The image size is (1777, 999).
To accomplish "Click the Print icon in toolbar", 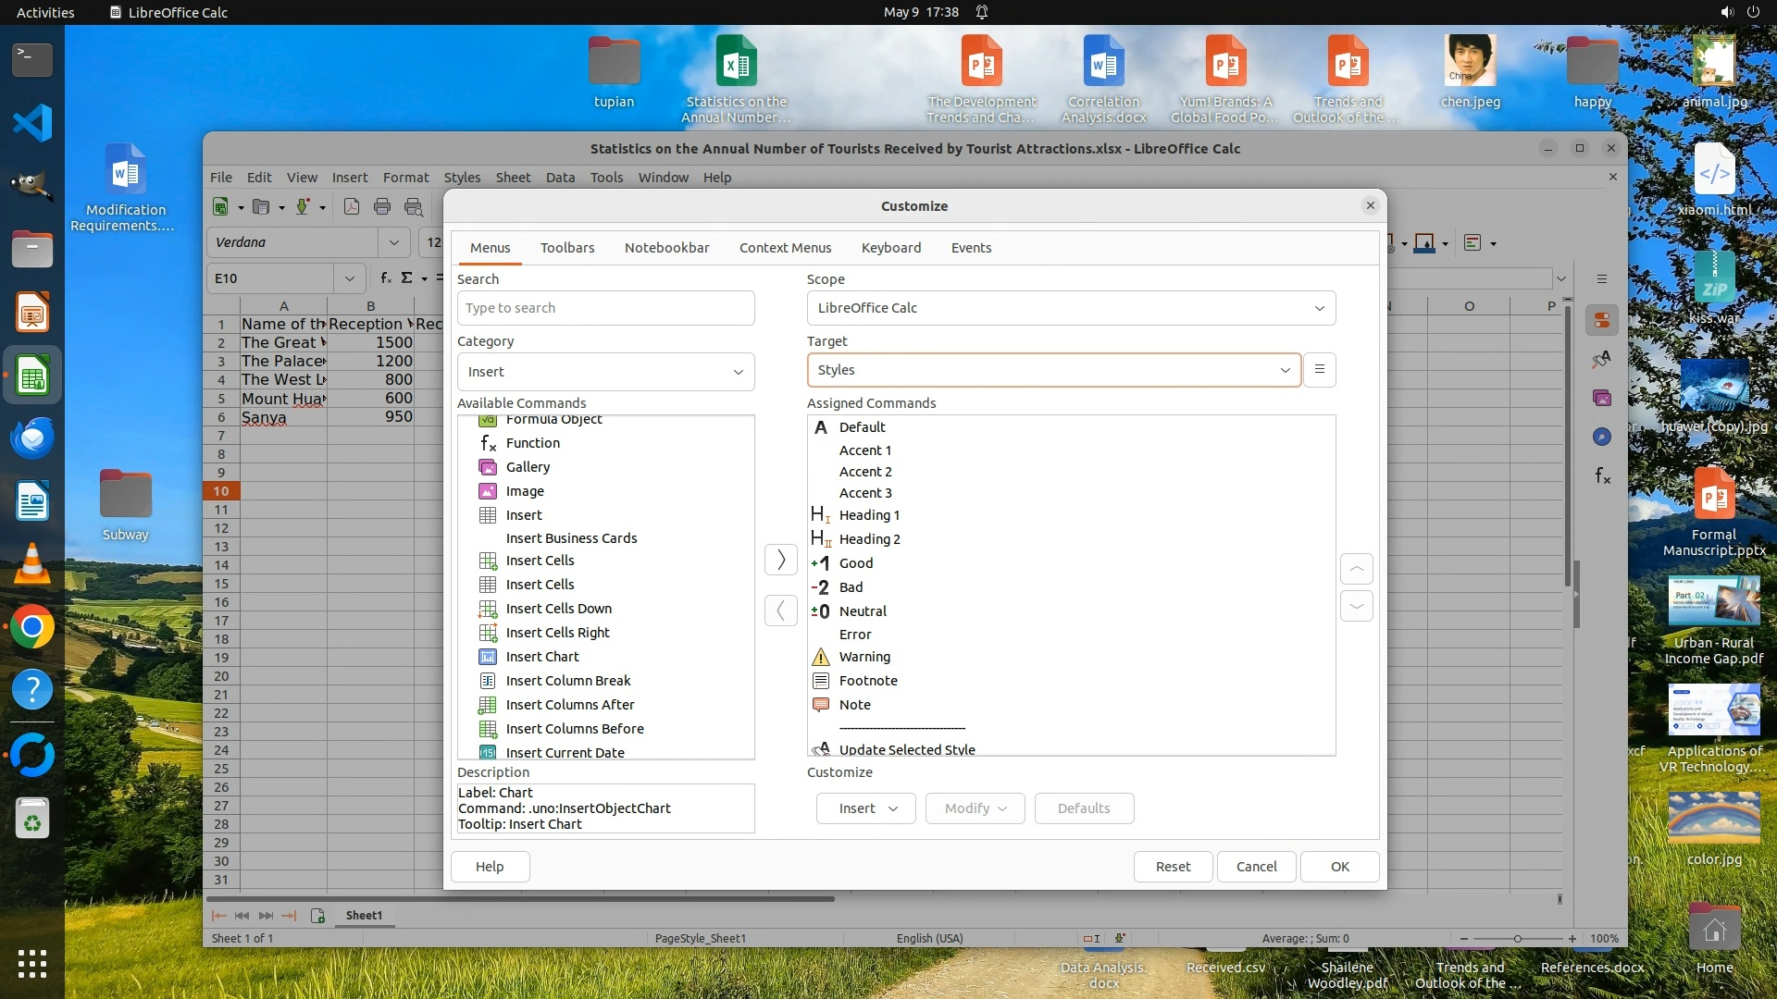I will pos(382,207).
